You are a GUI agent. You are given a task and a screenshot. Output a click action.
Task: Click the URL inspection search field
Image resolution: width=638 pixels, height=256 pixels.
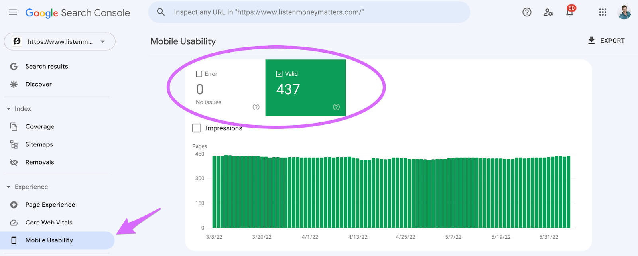coord(309,12)
